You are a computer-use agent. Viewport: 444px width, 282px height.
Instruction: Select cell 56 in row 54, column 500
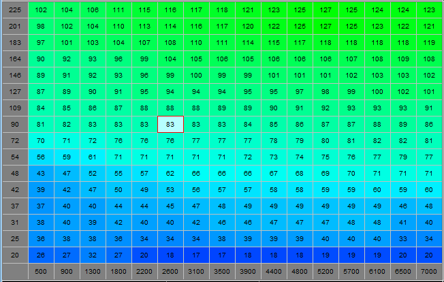pos(41,157)
